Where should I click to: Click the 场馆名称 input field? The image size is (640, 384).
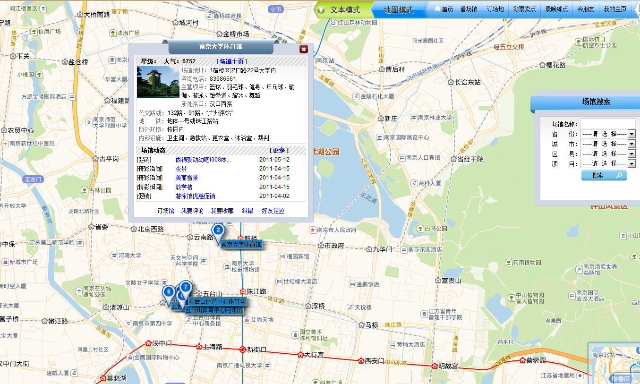click(607, 124)
